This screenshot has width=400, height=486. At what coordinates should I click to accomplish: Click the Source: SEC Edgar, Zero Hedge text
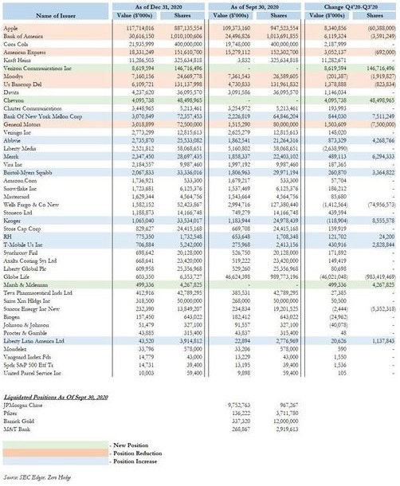(37, 477)
